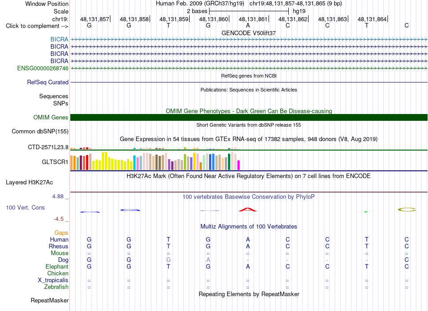Click the RefSeq Curated track label

pyautogui.click(x=48, y=82)
